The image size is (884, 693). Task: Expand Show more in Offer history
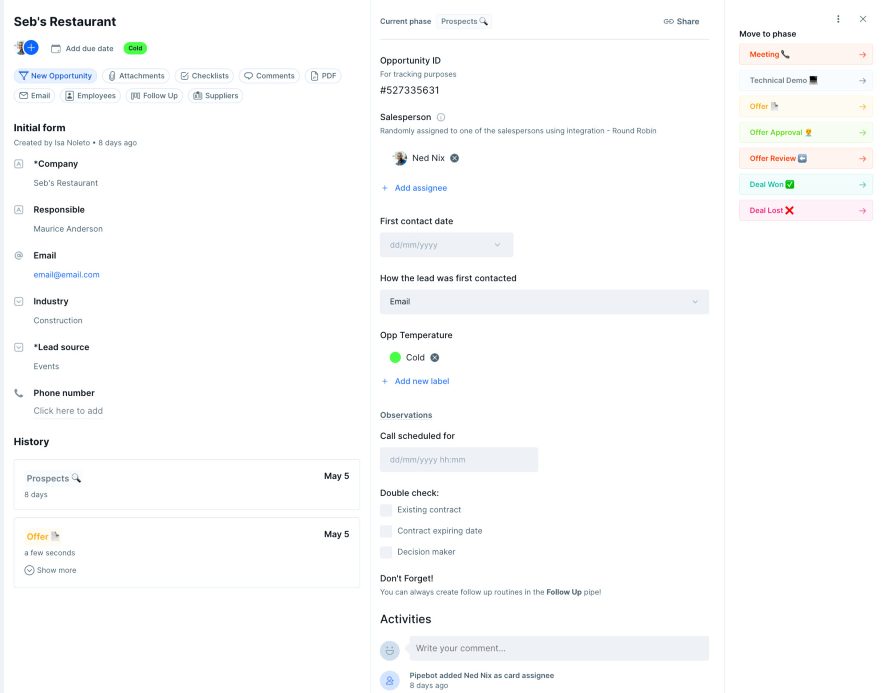click(x=50, y=570)
